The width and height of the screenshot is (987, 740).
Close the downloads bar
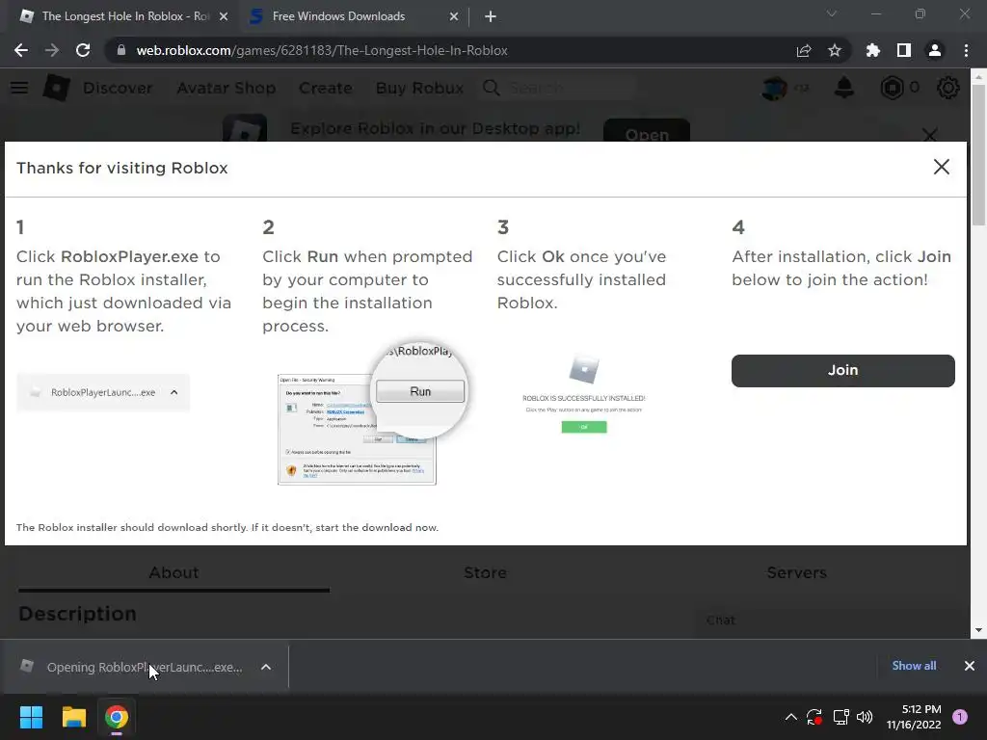[x=970, y=666]
